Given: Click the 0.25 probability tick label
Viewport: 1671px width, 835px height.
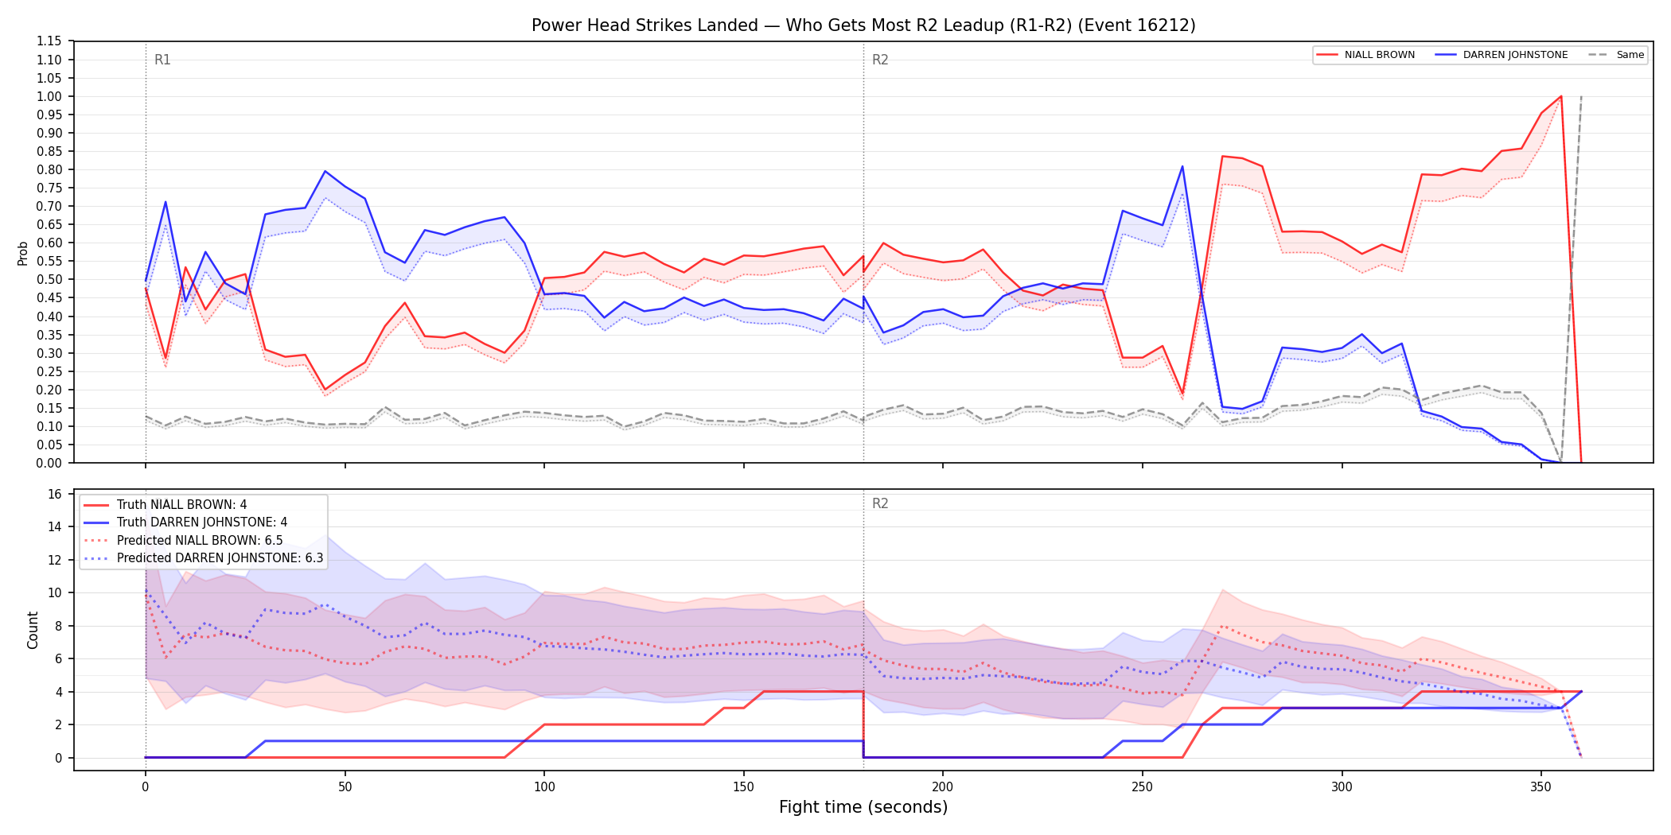Looking at the screenshot, I should coord(49,371).
